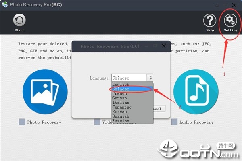Choose Korean from language list
Image resolution: width=242 pixels, height=161 pixels.
coord(132,112)
